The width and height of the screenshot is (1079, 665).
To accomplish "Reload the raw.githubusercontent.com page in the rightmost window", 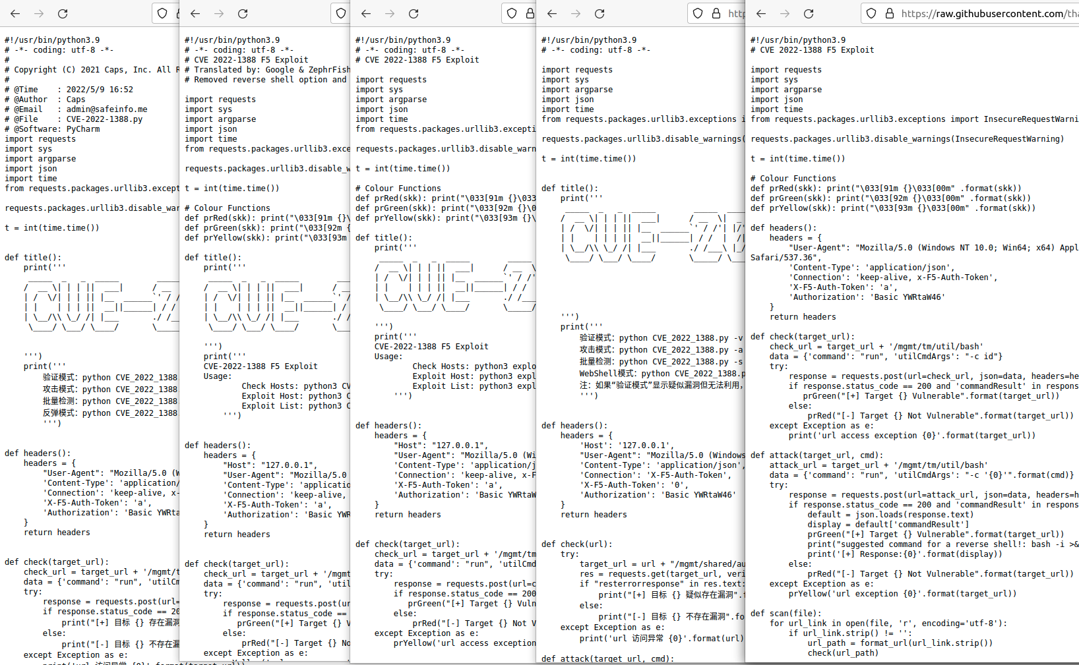I will tap(809, 13).
